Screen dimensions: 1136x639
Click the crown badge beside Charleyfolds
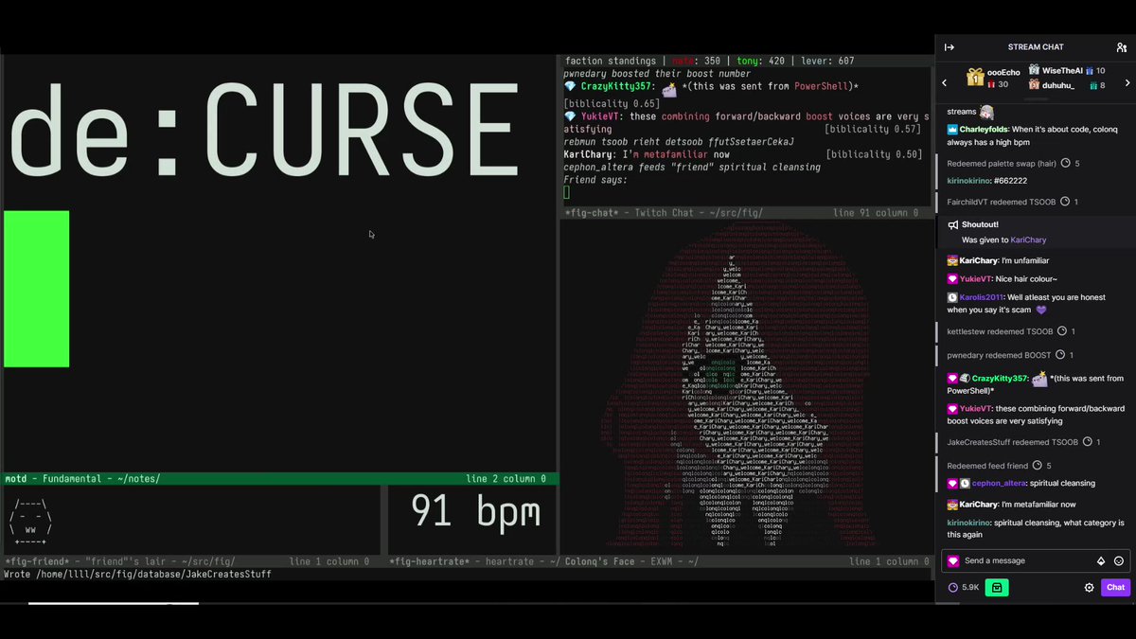952,129
